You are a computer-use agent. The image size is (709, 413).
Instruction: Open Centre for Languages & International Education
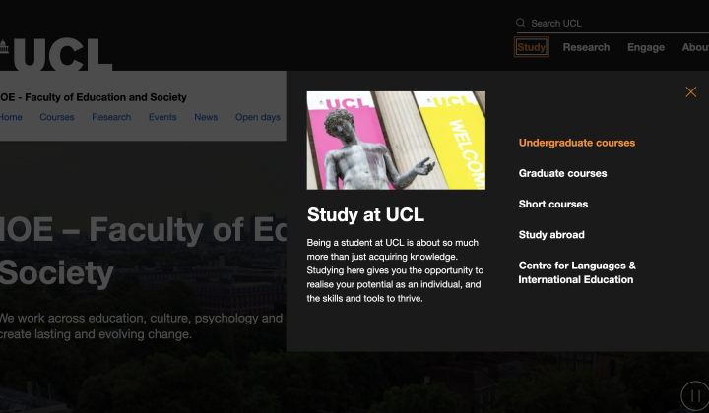[x=577, y=272]
